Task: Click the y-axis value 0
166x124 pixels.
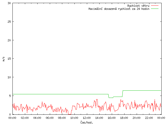Action: pyautogui.click(x=10, y=114)
